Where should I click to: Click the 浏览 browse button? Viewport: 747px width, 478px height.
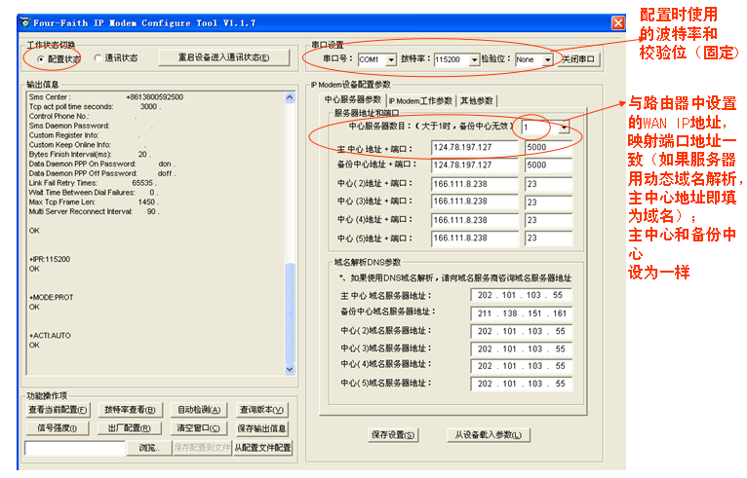(149, 448)
